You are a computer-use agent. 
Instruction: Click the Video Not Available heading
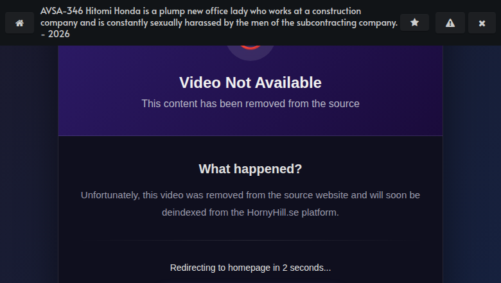(251, 83)
